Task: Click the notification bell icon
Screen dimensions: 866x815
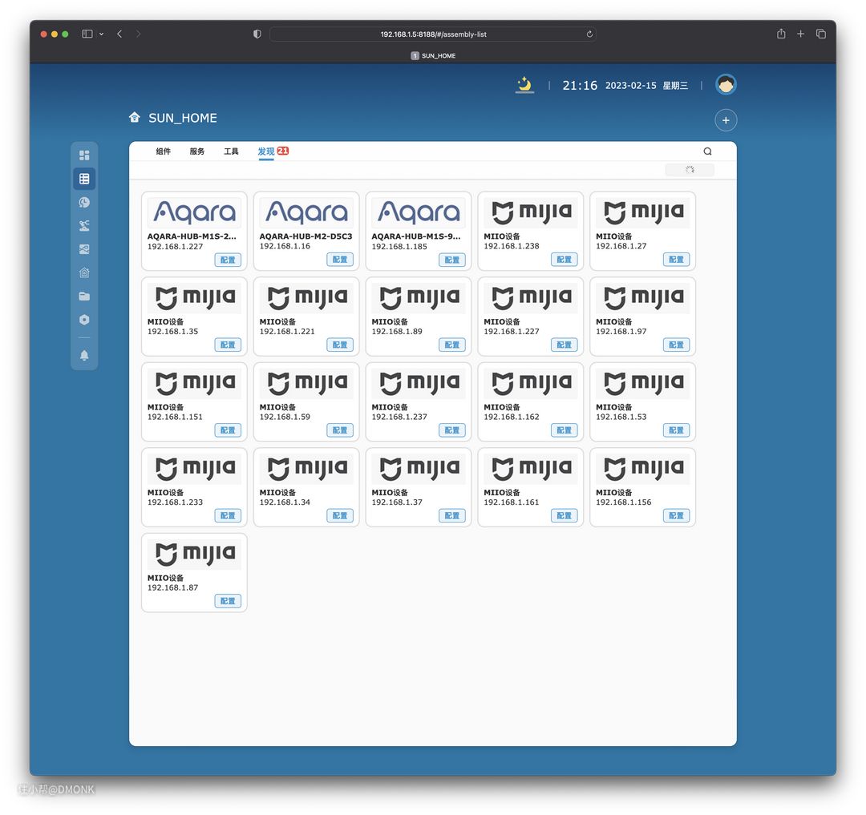Action: [84, 355]
